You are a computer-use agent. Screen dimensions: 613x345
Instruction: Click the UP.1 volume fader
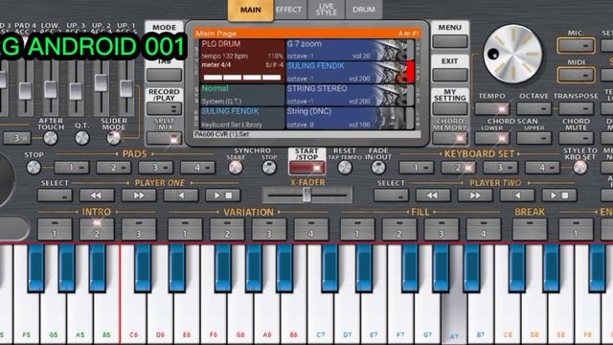click(125, 88)
